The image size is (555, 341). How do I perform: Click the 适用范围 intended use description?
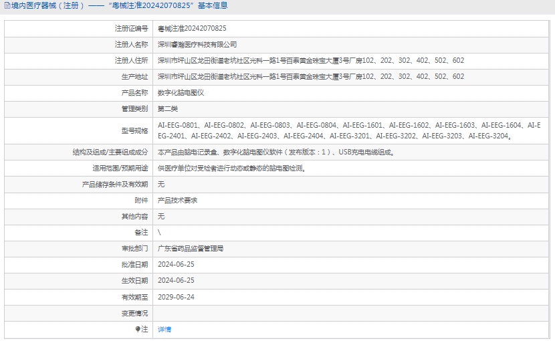coord(231,168)
